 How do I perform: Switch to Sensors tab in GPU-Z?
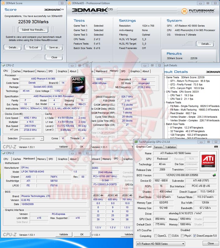coord(158,147)
